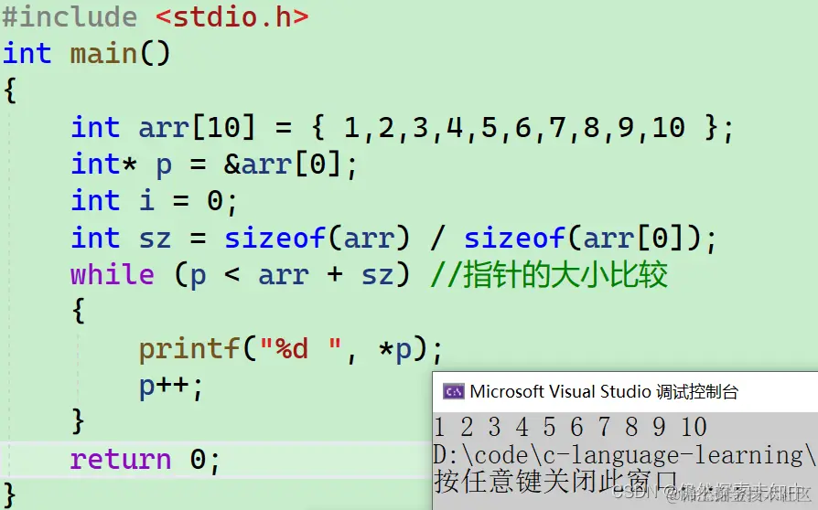Click the console window icon beside Microsoft Visual Studio
The image size is (818, 510).
coord(453,392)
